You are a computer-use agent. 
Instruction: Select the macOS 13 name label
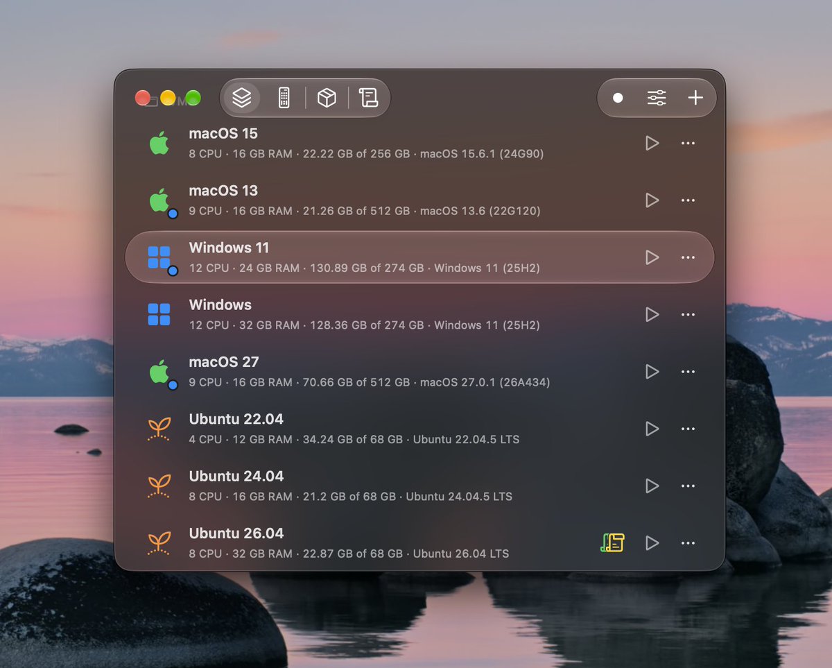coord(223,191)
